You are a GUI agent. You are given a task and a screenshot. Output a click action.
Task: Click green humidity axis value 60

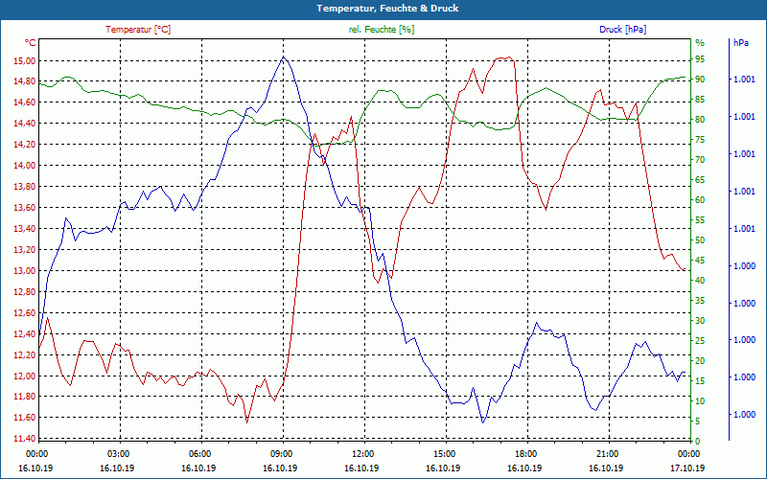coord(700,200)
